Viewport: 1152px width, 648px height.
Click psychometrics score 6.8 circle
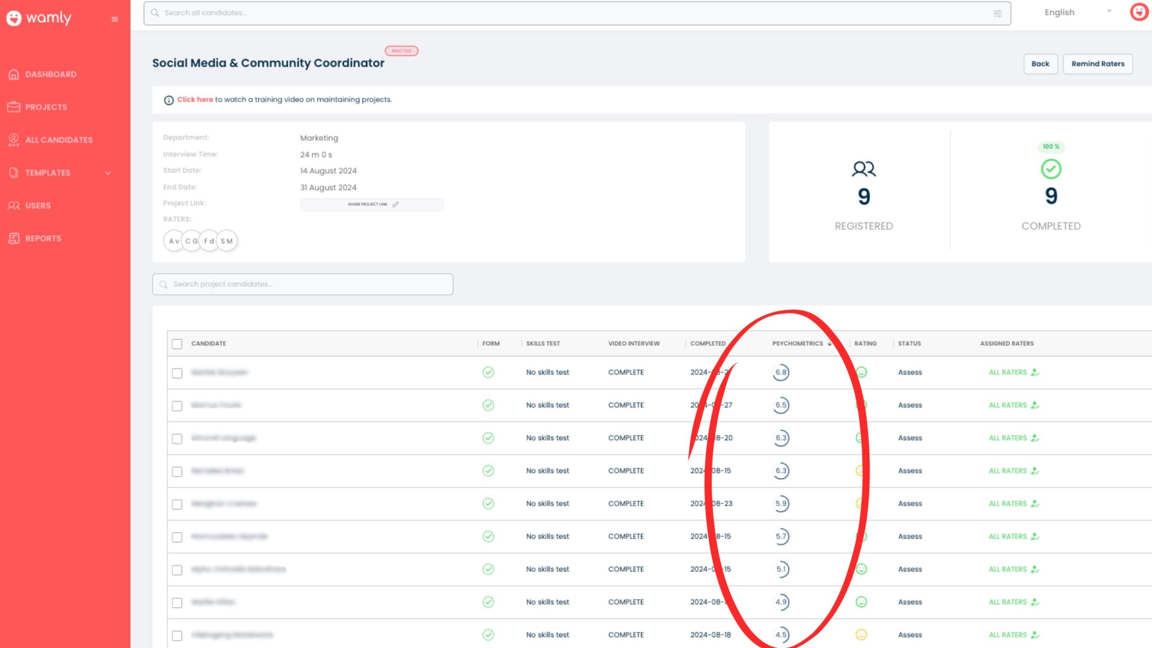[781, 372]
